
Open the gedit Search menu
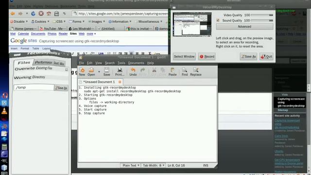click(110, 63)
